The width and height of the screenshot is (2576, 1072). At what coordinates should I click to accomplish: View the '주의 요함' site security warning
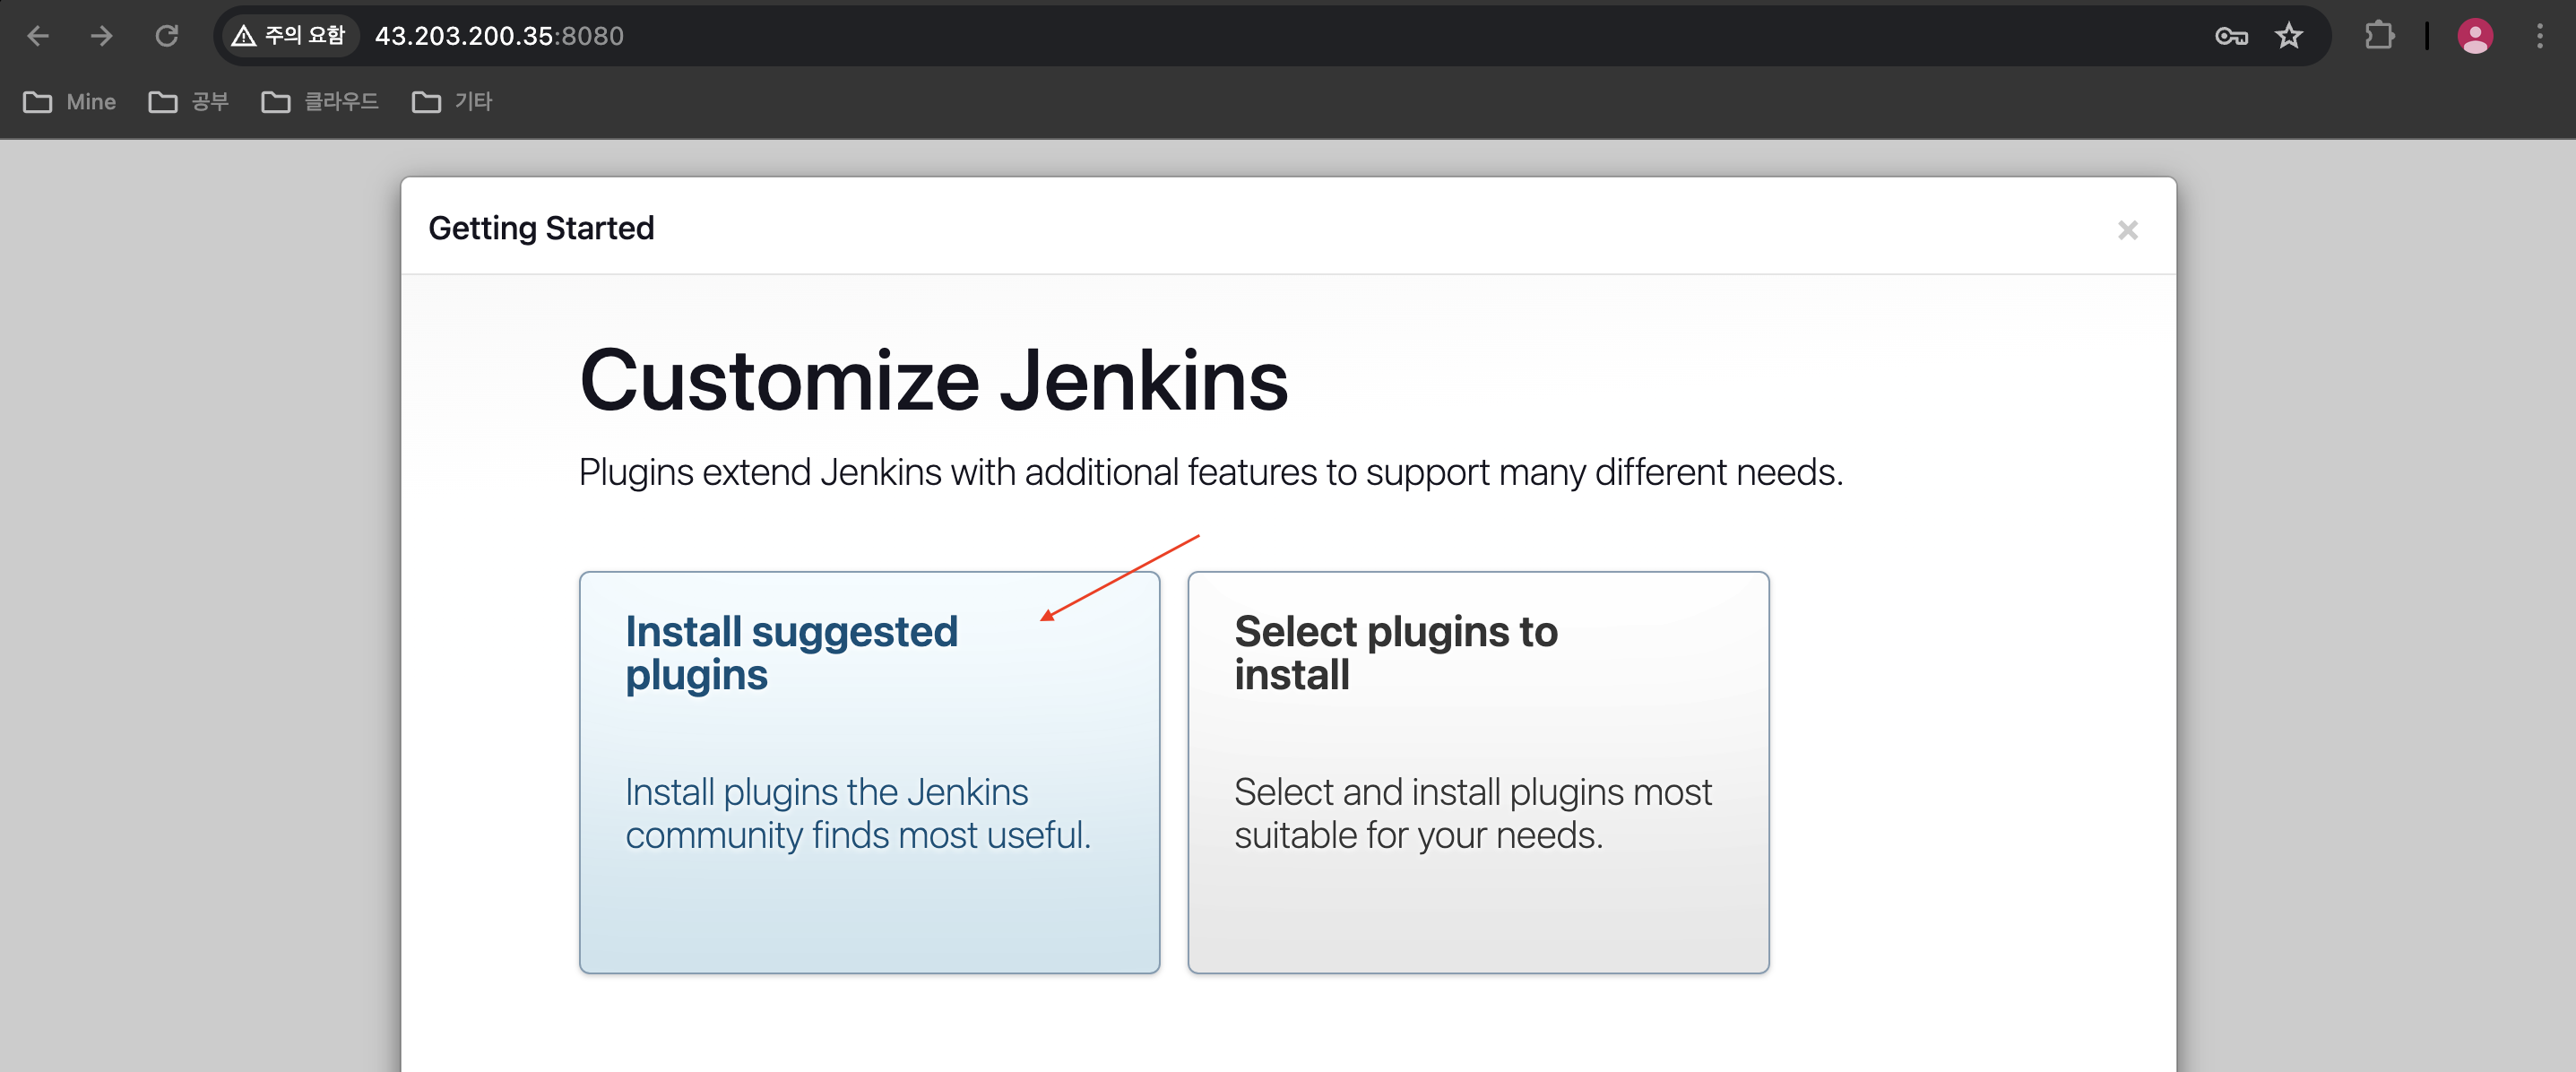(x=289, y=36)
